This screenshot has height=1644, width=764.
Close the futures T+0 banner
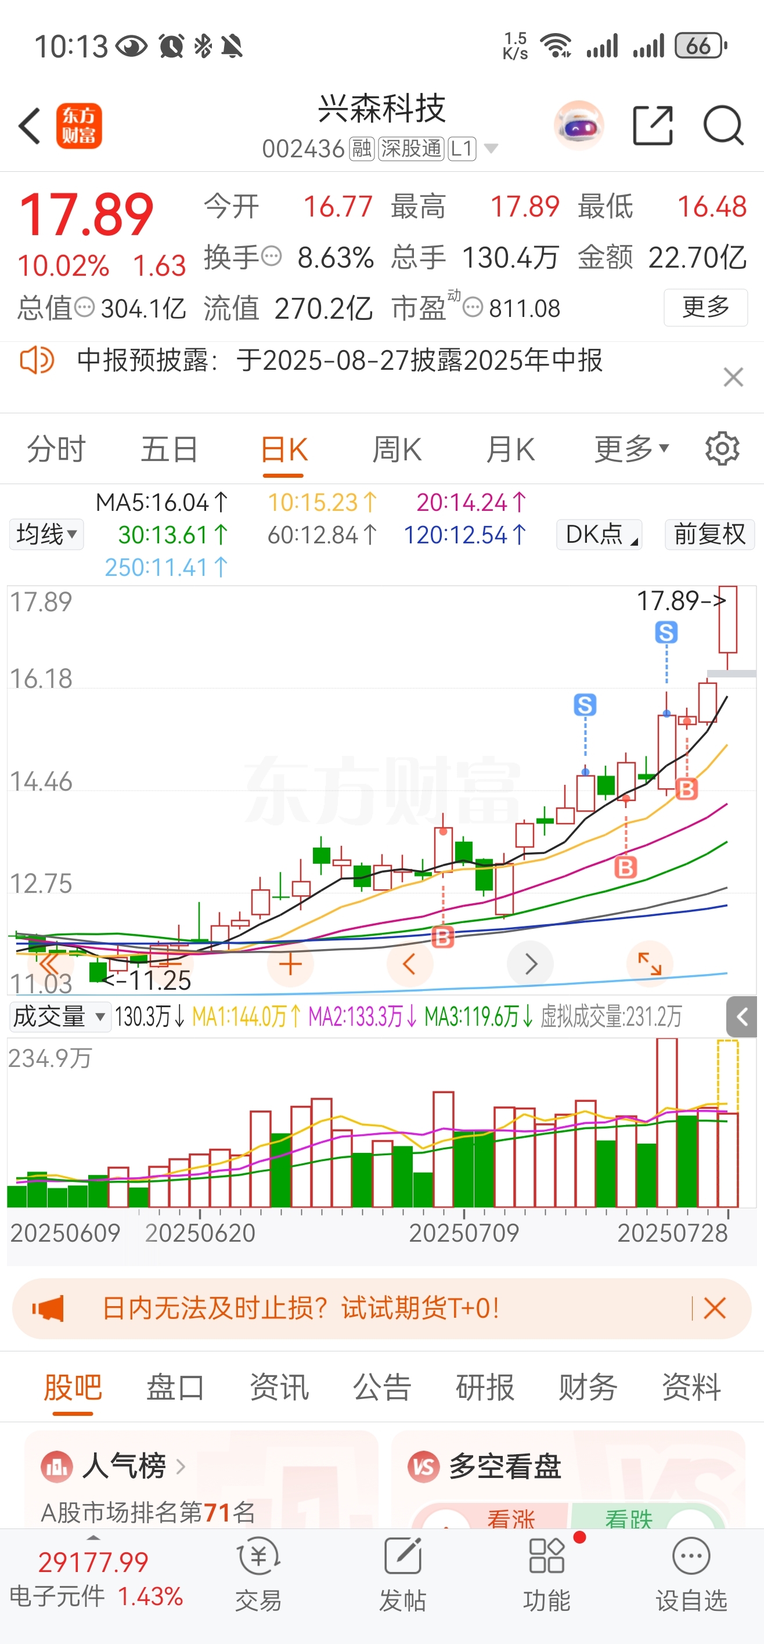[x=715, y=1308]
